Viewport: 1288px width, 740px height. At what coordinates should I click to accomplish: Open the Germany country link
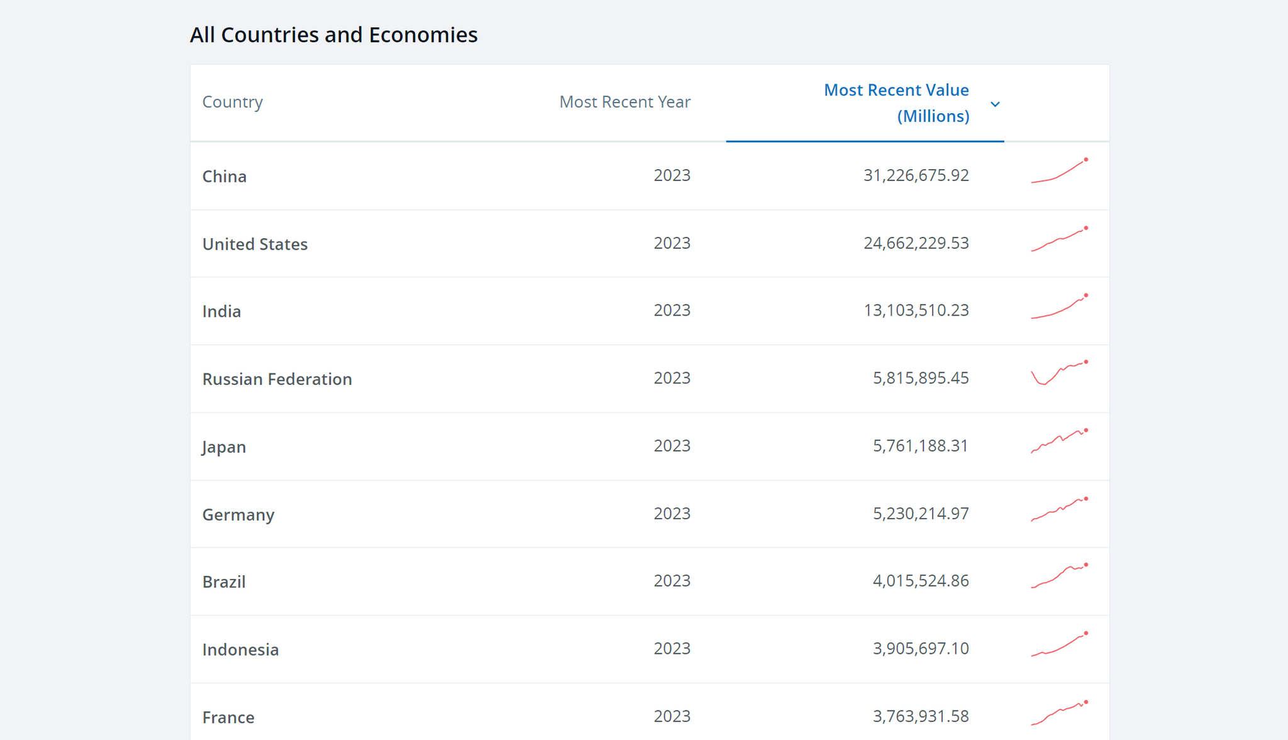point(238,515)
